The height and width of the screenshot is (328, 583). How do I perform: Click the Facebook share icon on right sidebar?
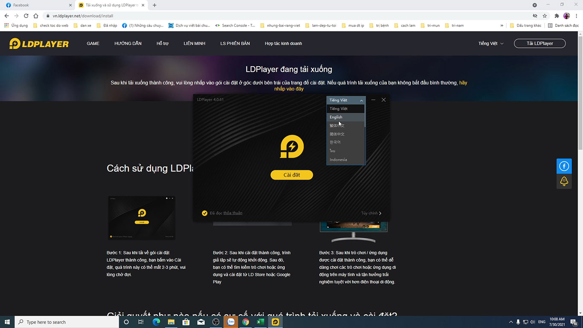pyautogui.click(x=564, y=166)
